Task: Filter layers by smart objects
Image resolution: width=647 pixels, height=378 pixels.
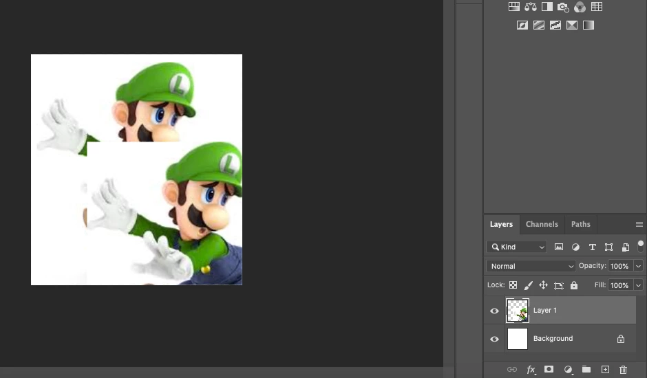Action: point(626,247)
